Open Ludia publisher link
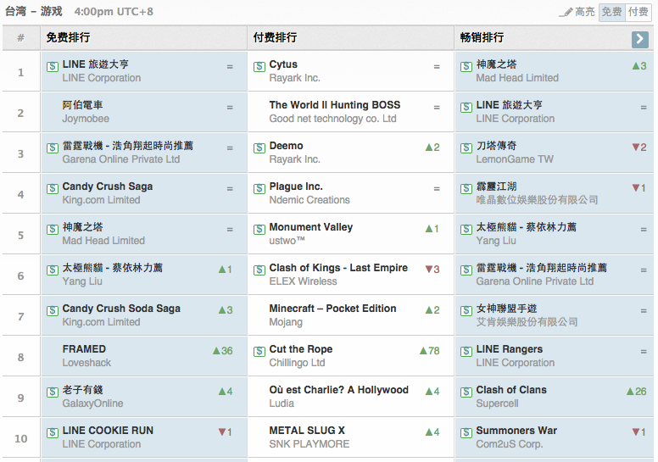Viewport: 658px width, 462px height. coord(282,404)
